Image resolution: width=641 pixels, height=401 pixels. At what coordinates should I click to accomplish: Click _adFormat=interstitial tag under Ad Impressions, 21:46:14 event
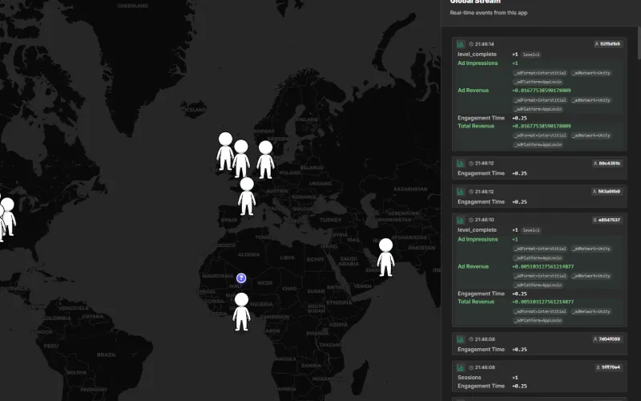(540, 73)
